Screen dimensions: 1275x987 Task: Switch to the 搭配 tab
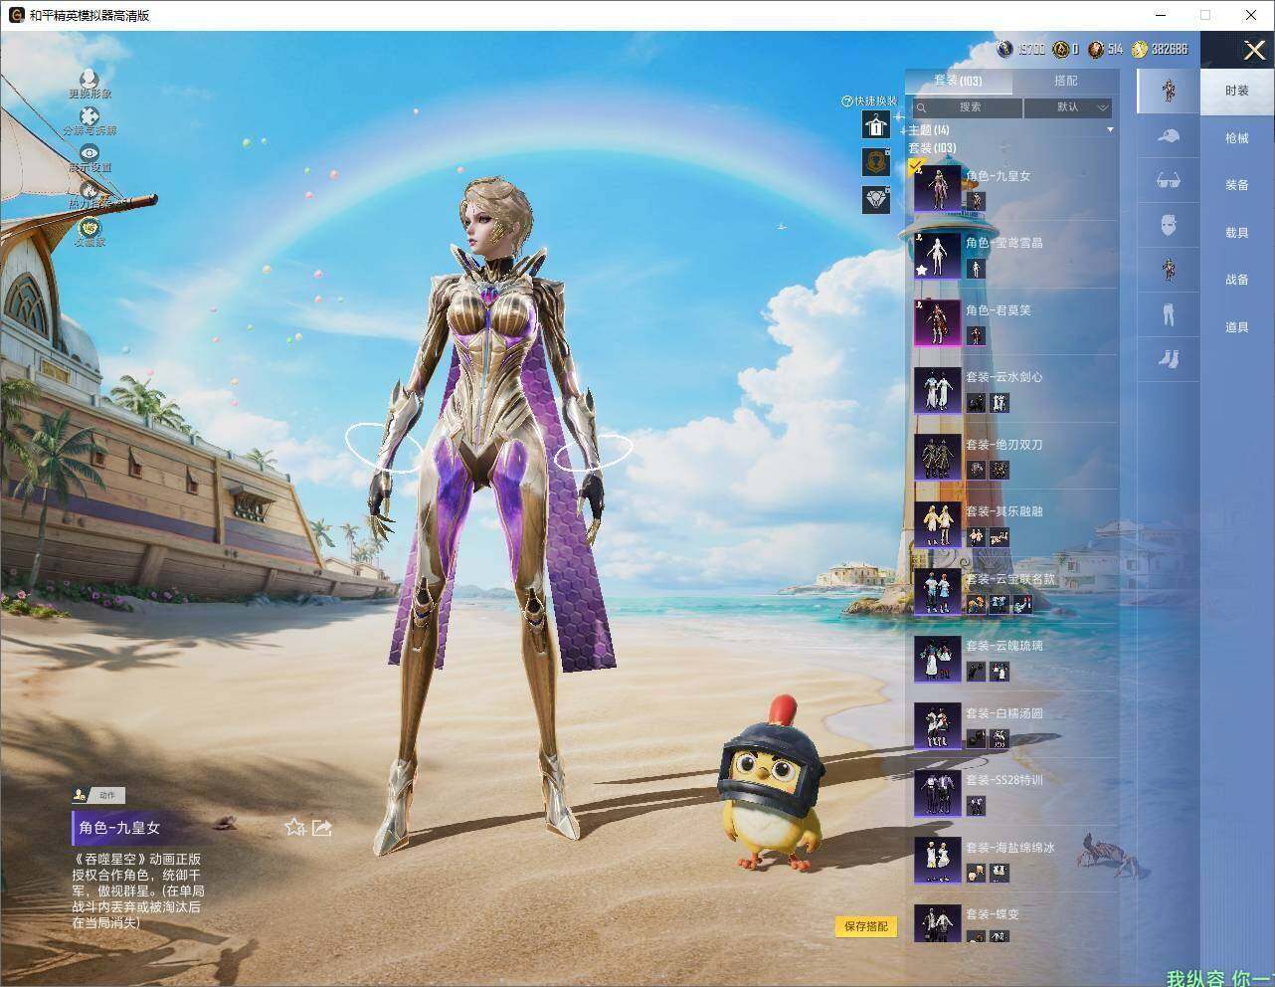point(1065,81)
